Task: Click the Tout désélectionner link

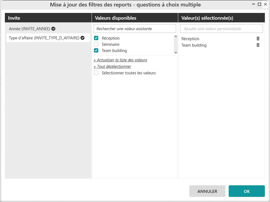Action: 112,67
